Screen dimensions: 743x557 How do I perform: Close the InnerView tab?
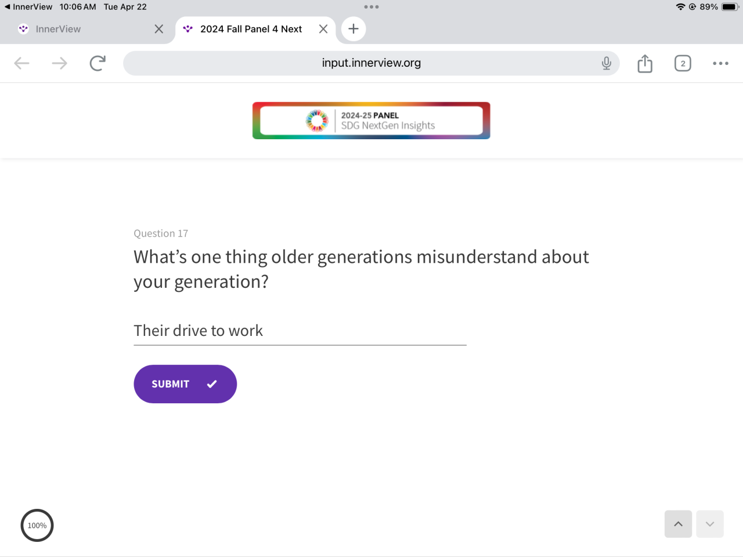click(x=159, y=29)
